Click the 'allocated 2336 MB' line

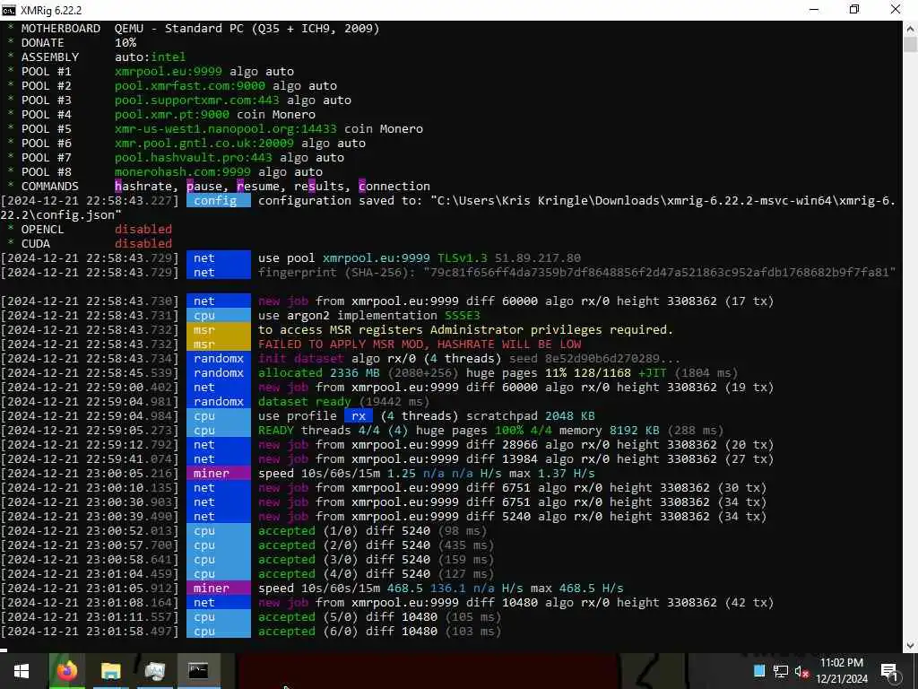498,372
